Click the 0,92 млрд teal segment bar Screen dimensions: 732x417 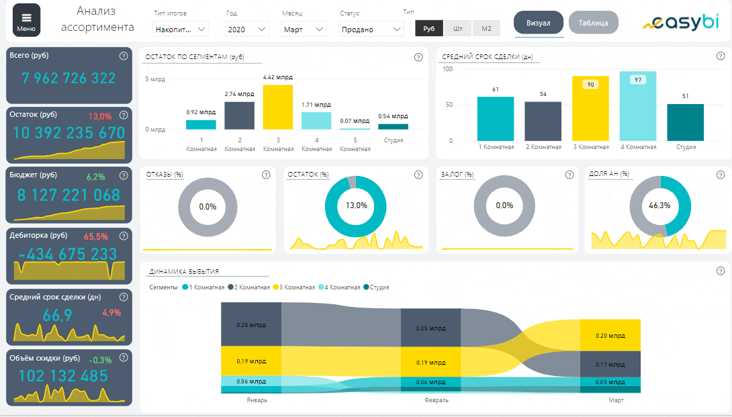(x=201, y=125)
